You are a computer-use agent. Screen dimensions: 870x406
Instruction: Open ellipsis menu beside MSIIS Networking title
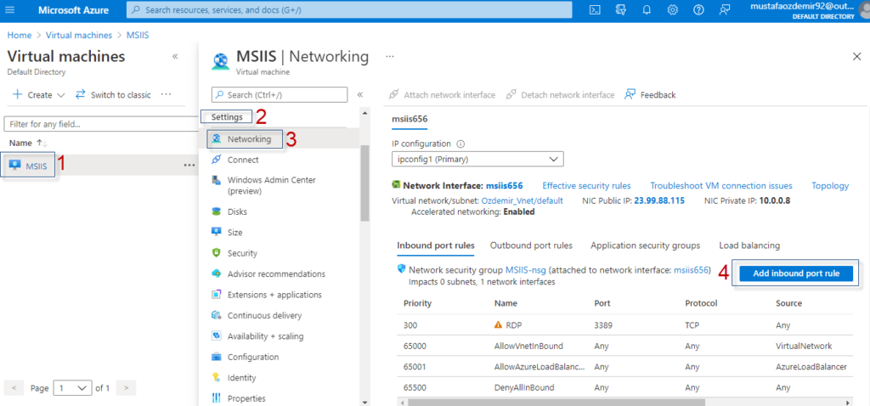pyautogui.click(x=389, y=57)
